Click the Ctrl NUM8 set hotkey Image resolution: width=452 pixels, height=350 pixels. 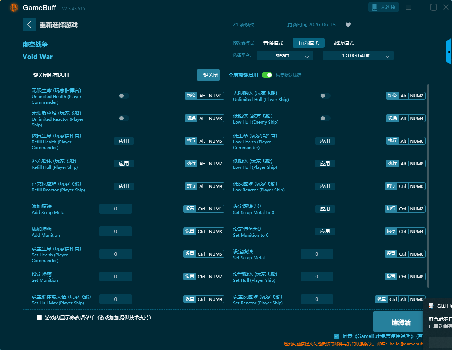coord(405,277)
